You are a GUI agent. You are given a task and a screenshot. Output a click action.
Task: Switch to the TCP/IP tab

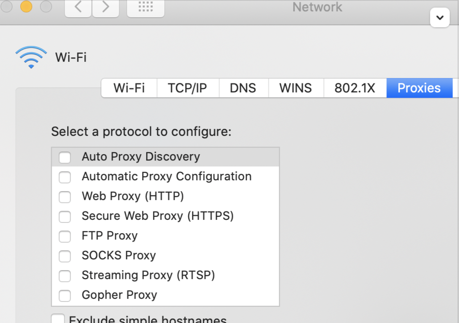[x=187, y=88]
